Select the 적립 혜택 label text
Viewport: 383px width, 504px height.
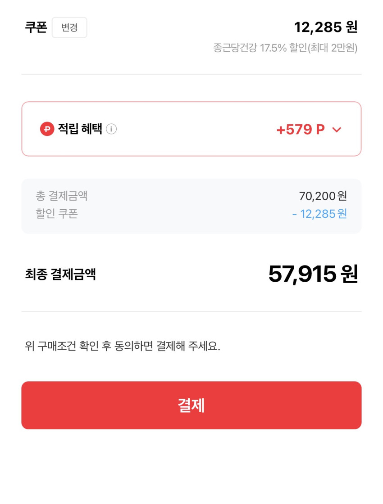point(80,129)
